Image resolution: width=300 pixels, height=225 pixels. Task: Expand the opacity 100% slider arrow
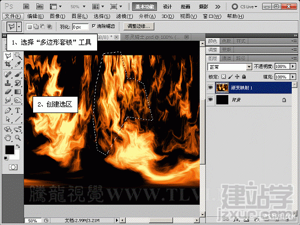point(293,66)
